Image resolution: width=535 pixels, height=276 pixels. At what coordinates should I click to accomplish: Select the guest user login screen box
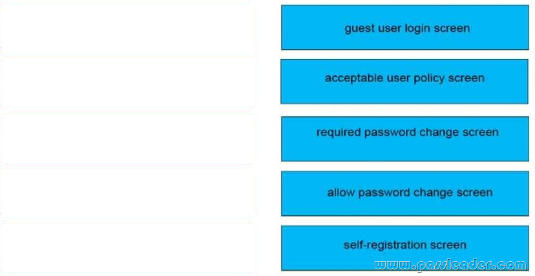tap(404, 27)
